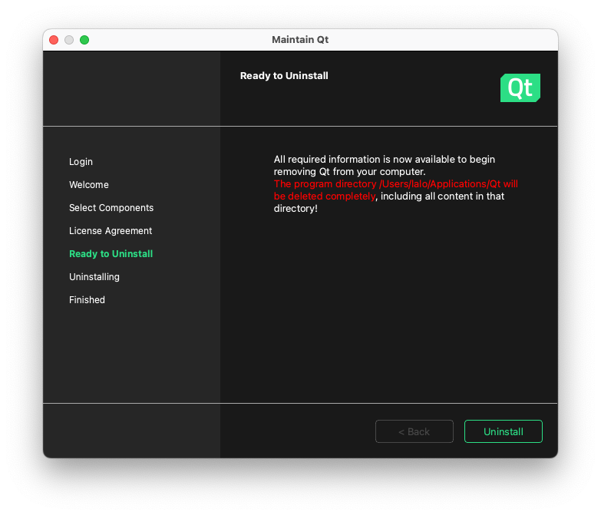Screen dimensions: 601x515
Task: Go to the Welcome step
Action: pyautogui.click(x=89, y=185)
